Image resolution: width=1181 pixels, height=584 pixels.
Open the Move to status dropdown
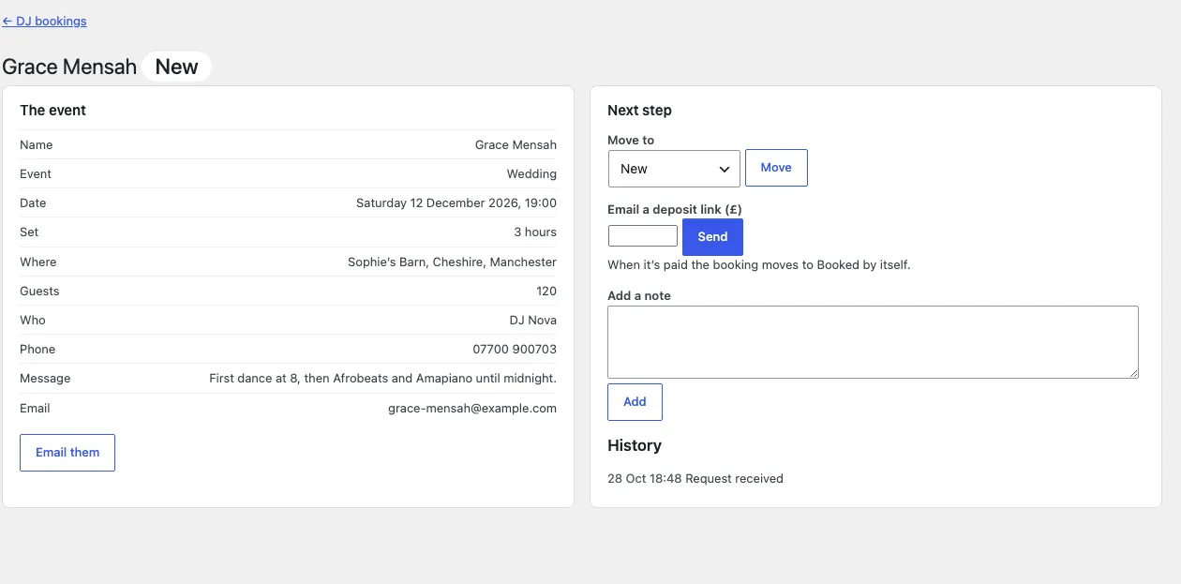click(x=674, y=169)
